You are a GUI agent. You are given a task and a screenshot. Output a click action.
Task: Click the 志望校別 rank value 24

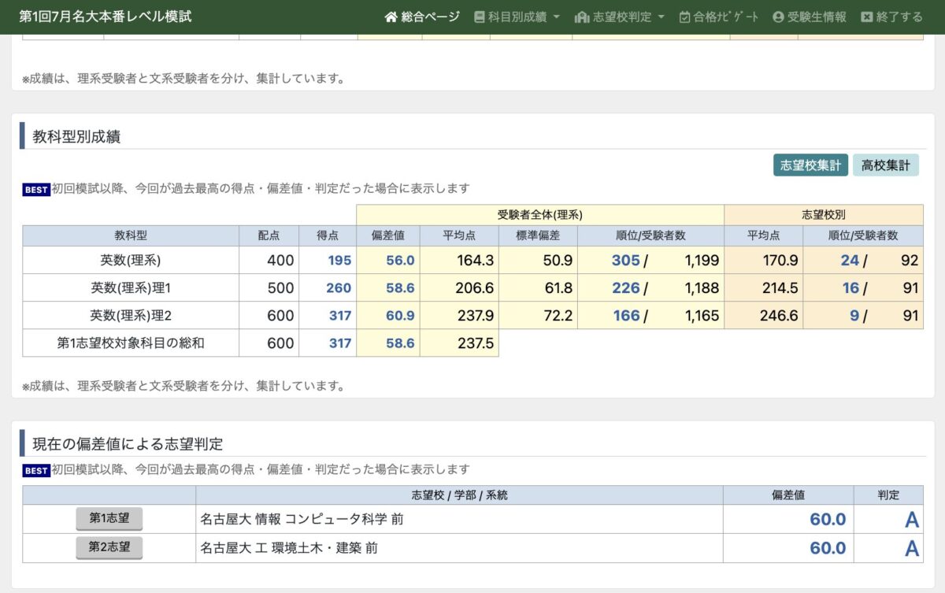pyautogui.click(x=850, y=261)
